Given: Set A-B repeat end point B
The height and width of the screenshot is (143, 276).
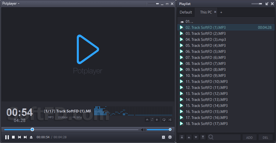Looking at the screenshot, I should (157, 120).
